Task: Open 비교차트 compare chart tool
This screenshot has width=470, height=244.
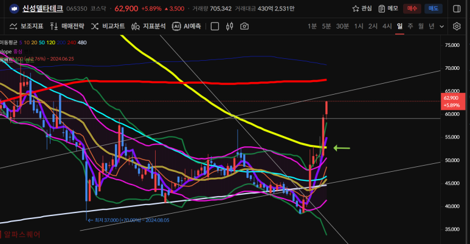Action: [108, 26]
